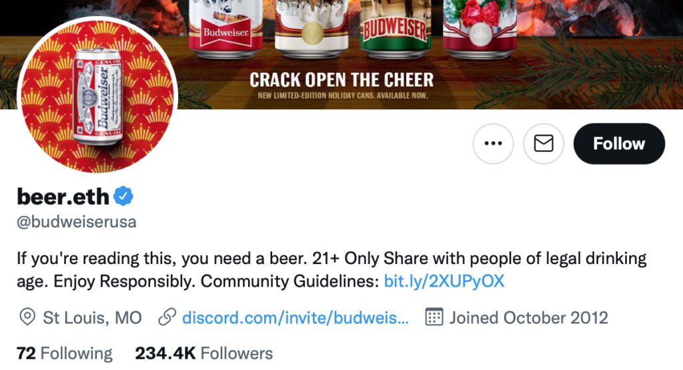Click the location pin icon
This screenshot has width=683, height=370.
[27, 317]
